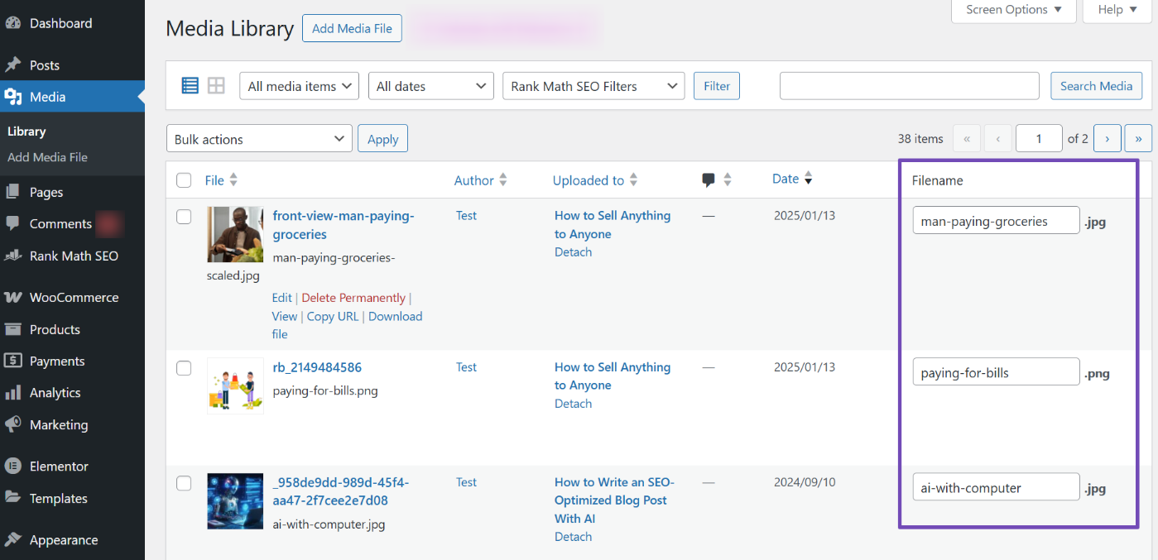Check the front-view-man-paying-groceries row
This screenshot has width=1158, height=560.
pyautogui.click(x=184, y=217)
